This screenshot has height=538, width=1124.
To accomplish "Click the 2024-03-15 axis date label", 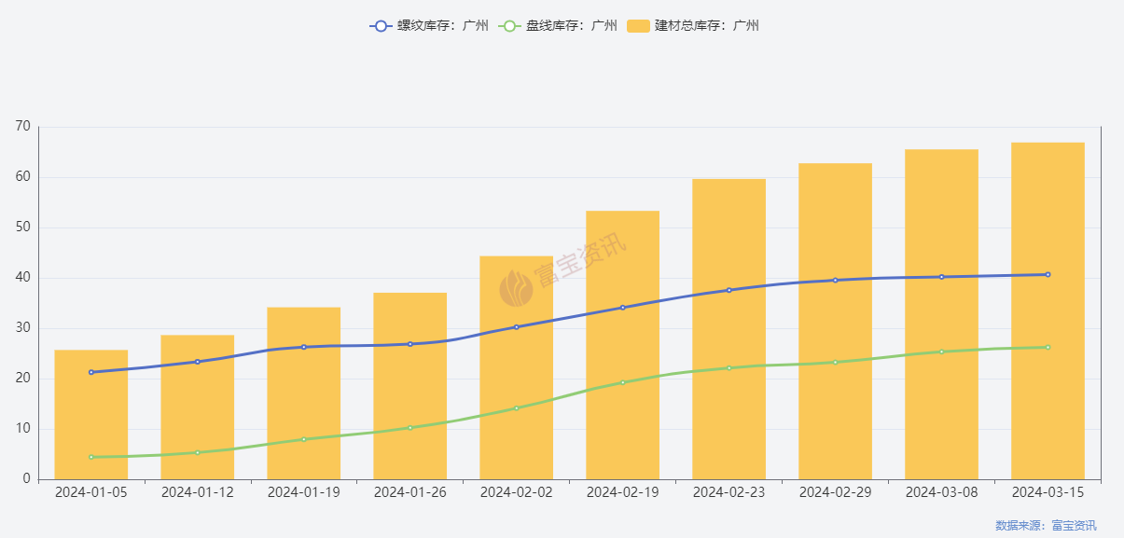I will pyautogui.click(x=1048, y=492).
